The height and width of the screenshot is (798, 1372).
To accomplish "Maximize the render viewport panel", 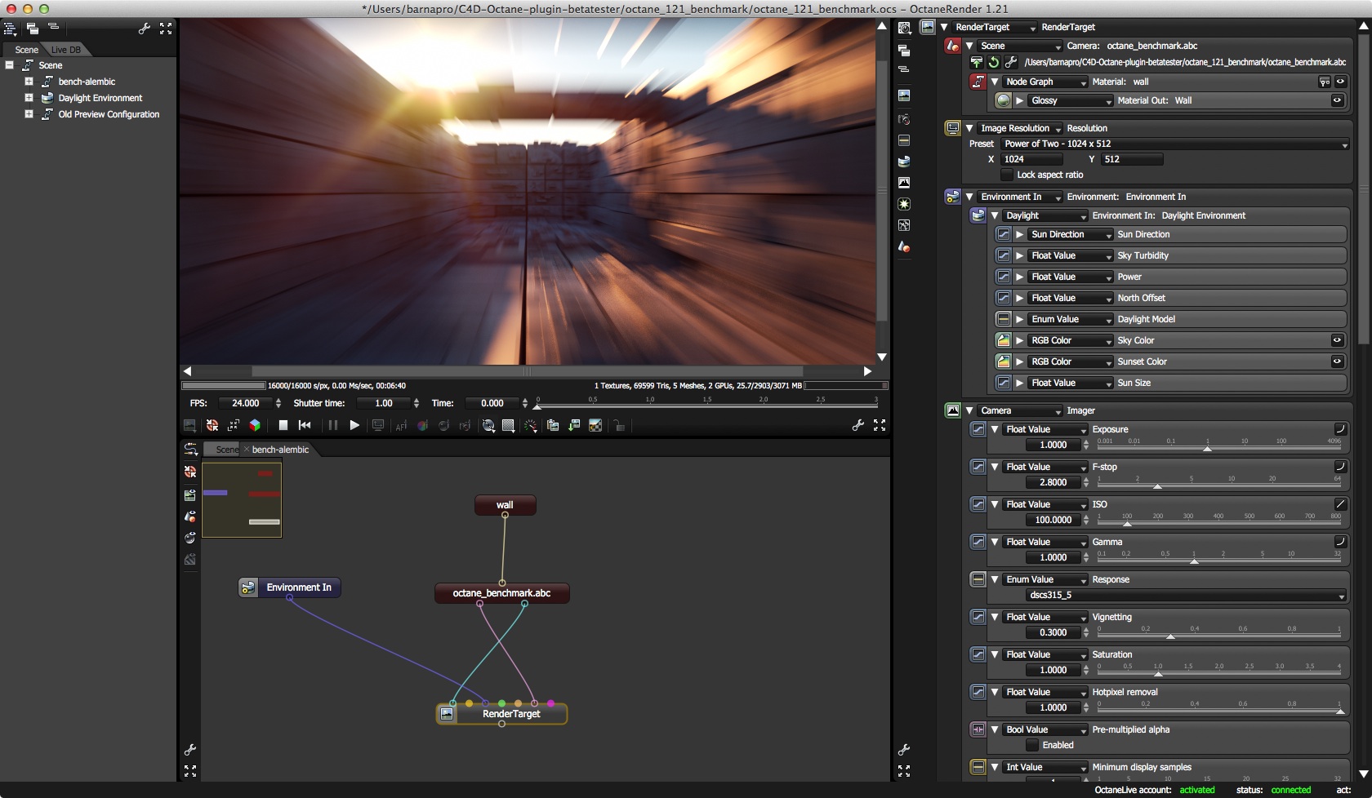I will point(880,425).
